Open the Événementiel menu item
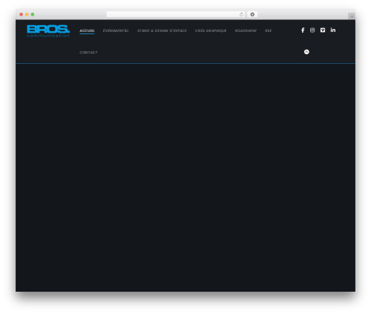The width and height of the screenshot is (371, 314). coord(116,30)
